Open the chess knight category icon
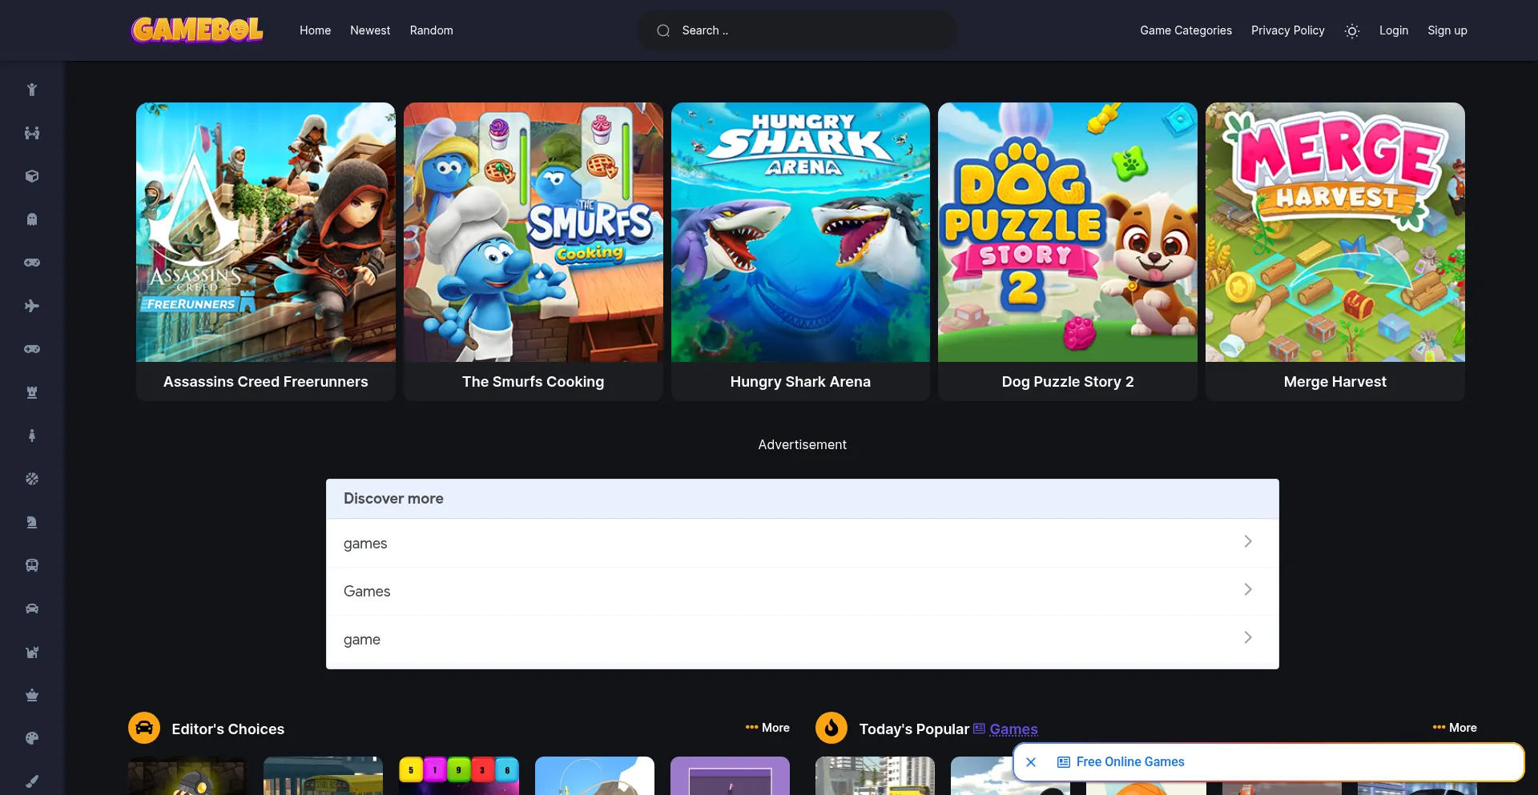The width and height of the screenshot is (1538, 795). click(x=32, y=522)
